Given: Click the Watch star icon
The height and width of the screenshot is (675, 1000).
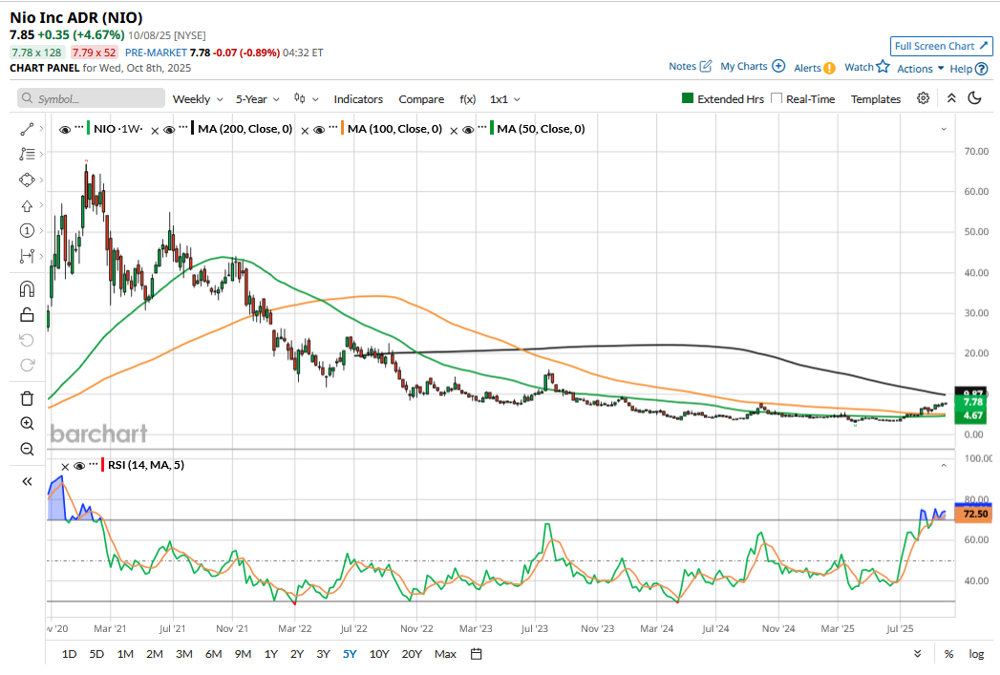Looking at the screenshot, I should 883,66.
